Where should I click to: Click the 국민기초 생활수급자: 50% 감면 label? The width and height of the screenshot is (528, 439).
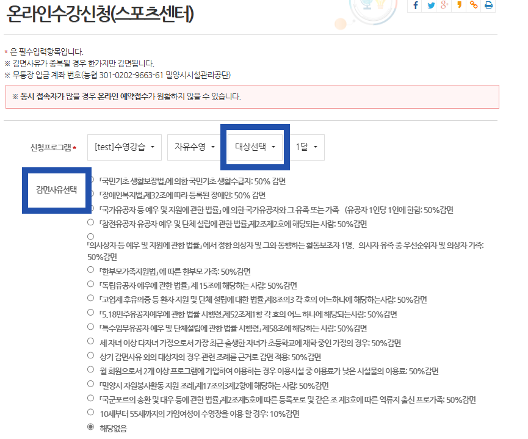(192, 181)
